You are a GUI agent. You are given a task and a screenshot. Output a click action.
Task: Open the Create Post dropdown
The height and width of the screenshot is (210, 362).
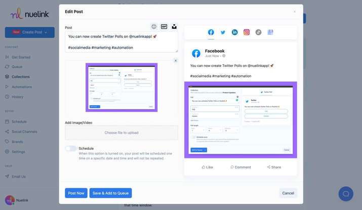30,32
